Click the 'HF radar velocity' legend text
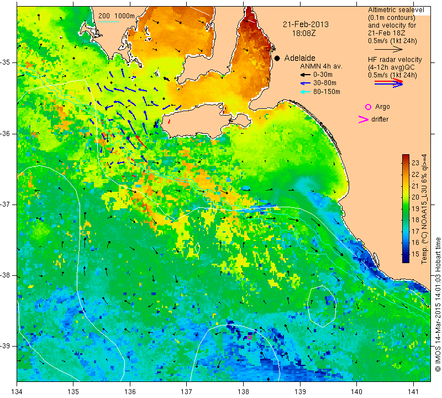 pos(394,60)
